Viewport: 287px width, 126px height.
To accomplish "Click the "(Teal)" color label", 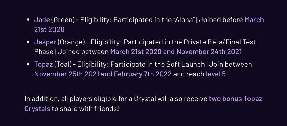I will click(x=63, y=65).
